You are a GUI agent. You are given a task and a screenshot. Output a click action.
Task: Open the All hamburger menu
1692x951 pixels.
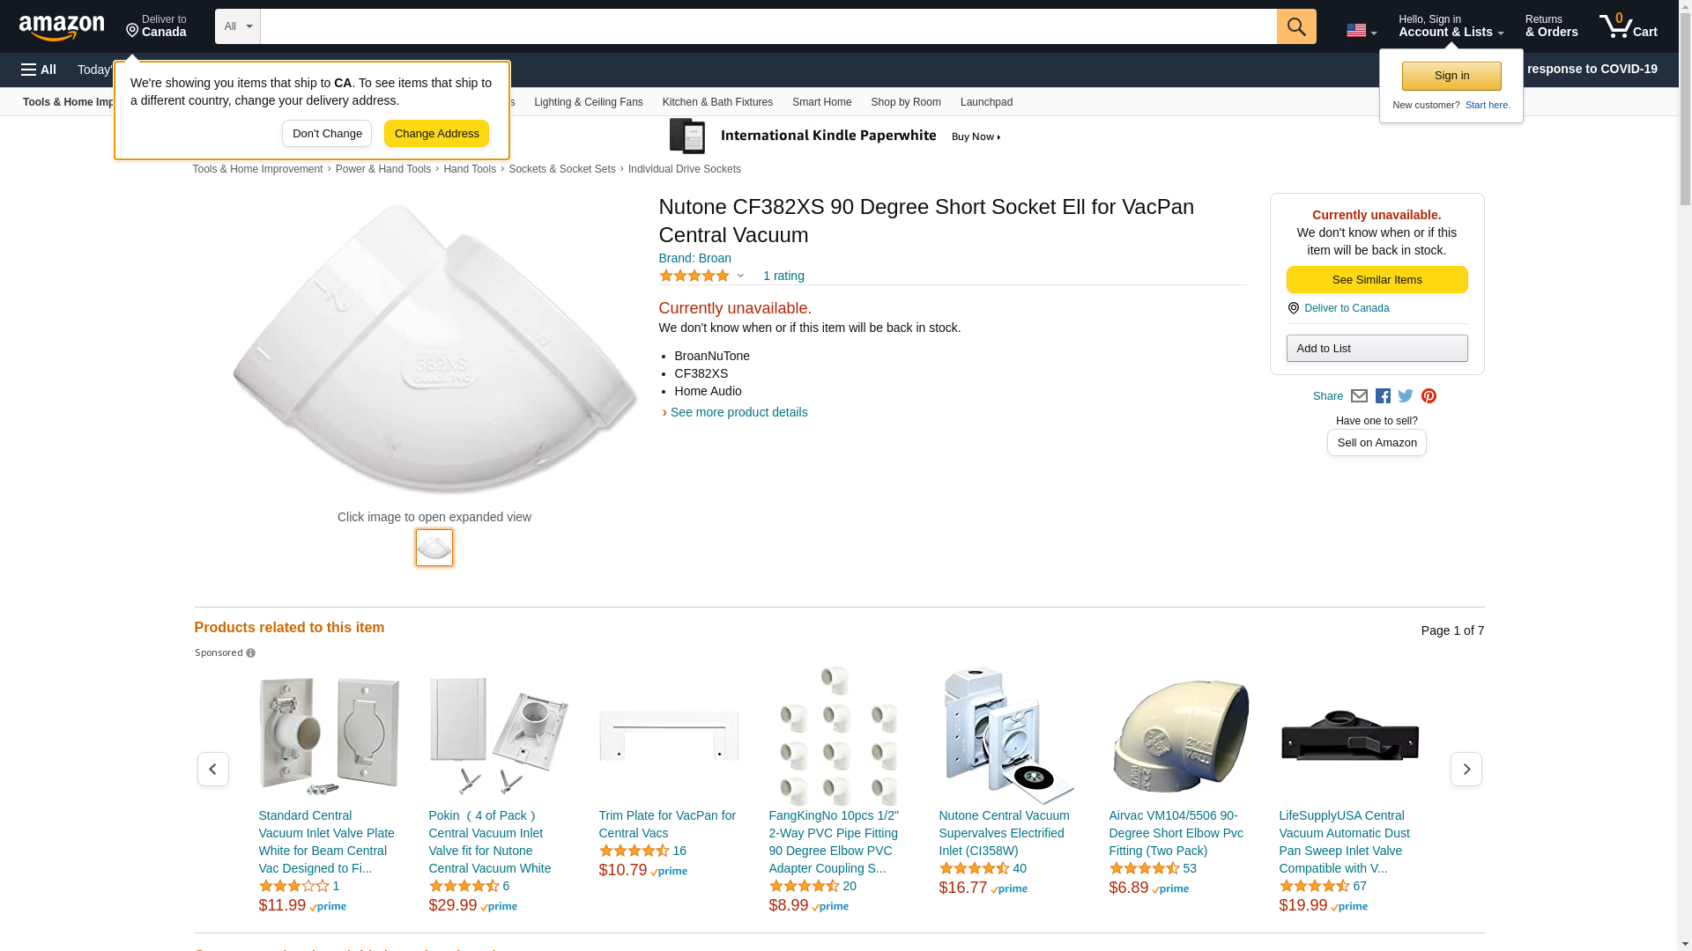click(39, 70)
